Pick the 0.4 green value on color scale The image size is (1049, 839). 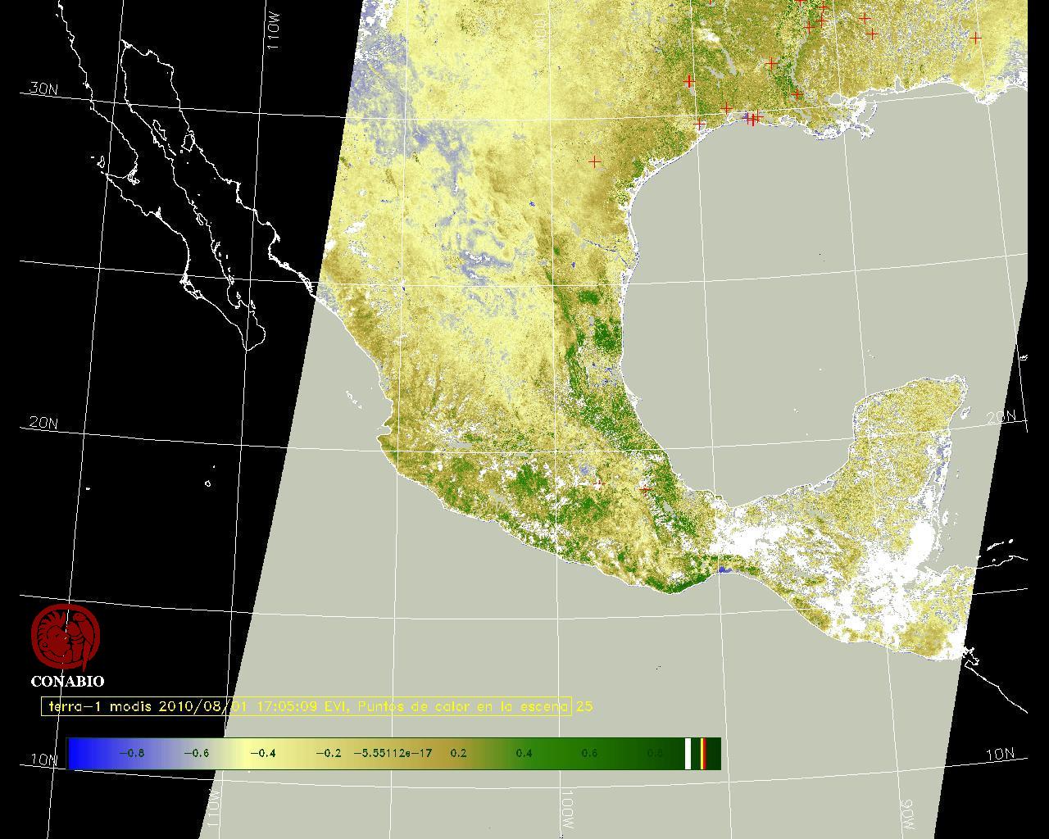(524, 754)
